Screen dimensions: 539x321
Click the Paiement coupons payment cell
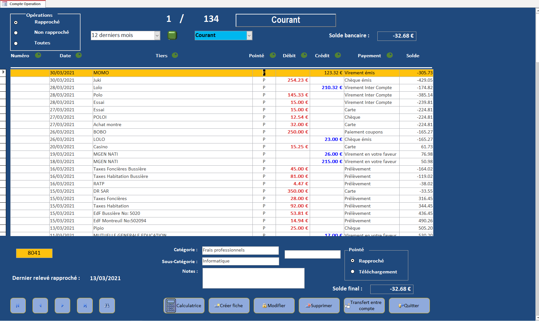(372, 132)
